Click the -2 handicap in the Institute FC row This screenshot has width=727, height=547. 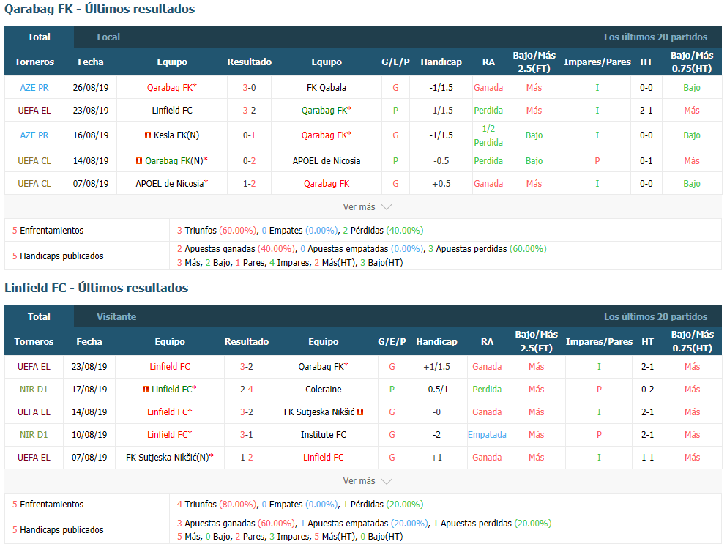pos(436,435)
